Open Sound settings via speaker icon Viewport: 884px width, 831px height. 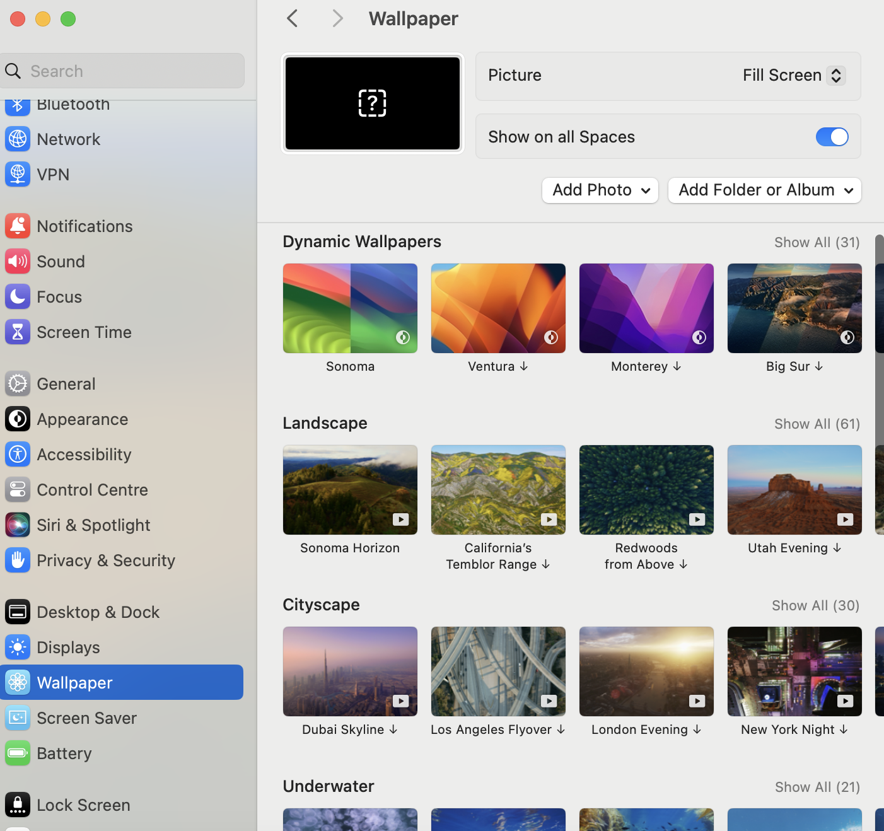coord(18,262)
